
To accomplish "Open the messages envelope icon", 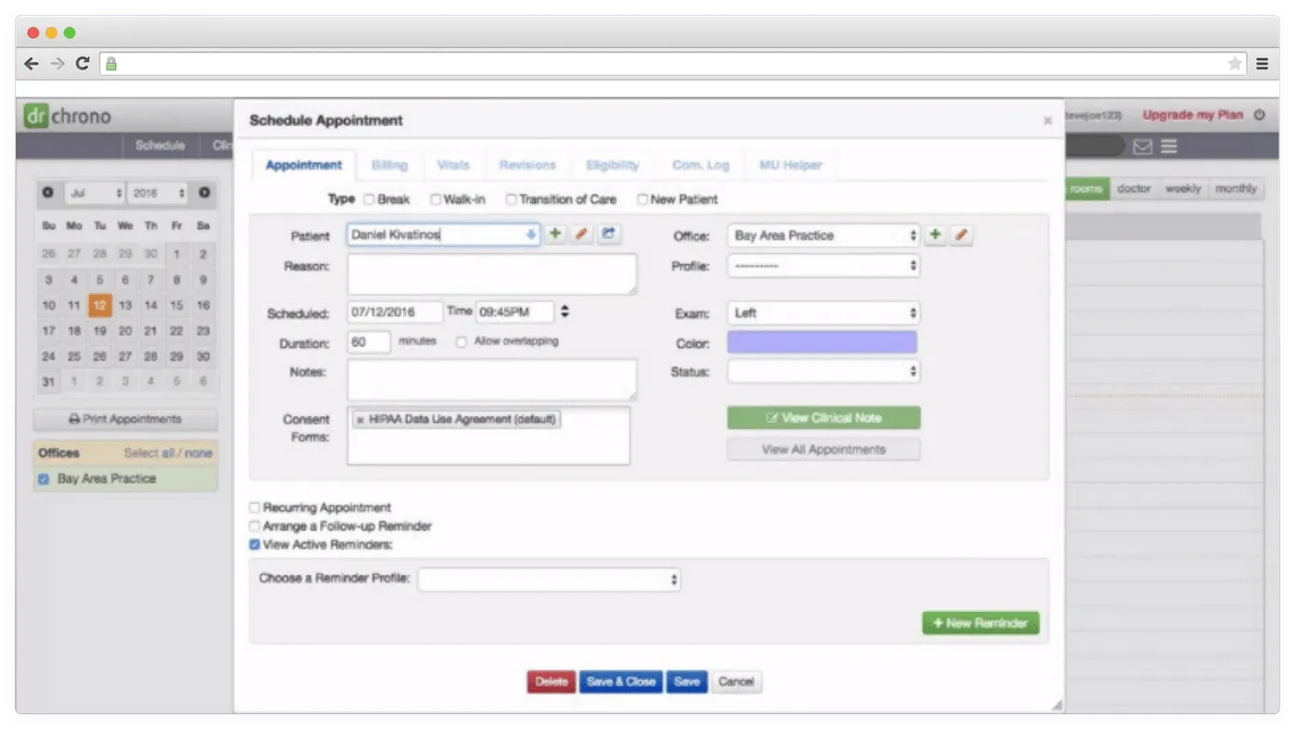I will pos(1143,146).
